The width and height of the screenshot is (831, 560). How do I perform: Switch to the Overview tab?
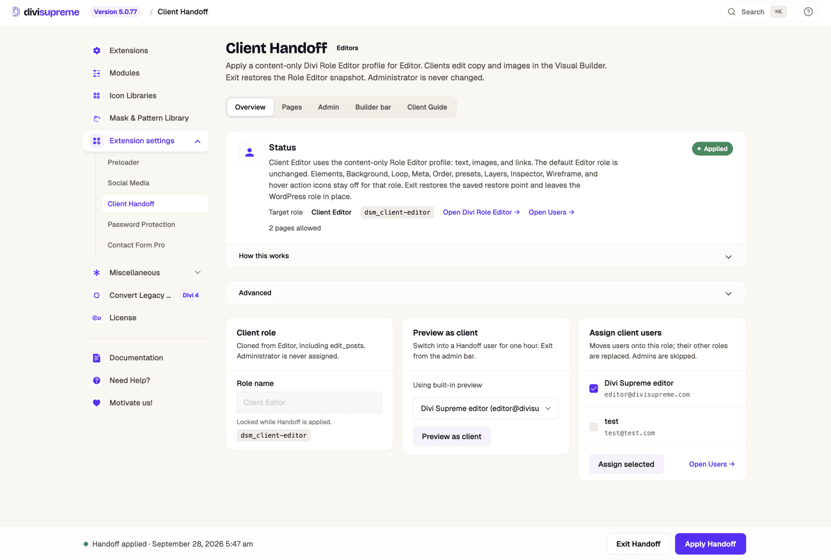250,107
